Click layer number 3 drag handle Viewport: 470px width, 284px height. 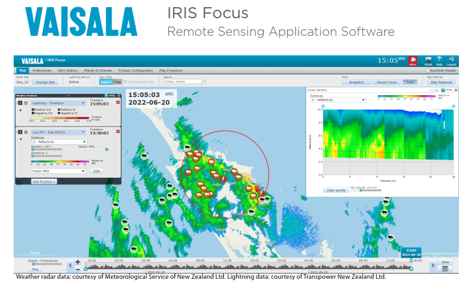pyautogui.click(x=20, y=103)
